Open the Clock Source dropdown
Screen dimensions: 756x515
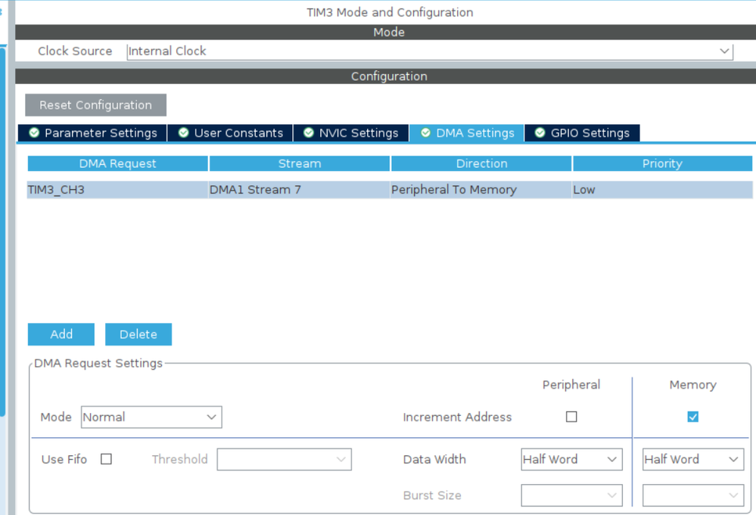(x=430, y=51)
